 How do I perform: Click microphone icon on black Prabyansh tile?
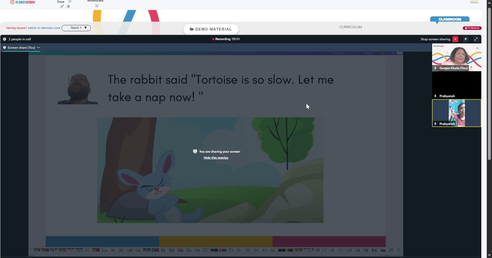tap(435, 96)
